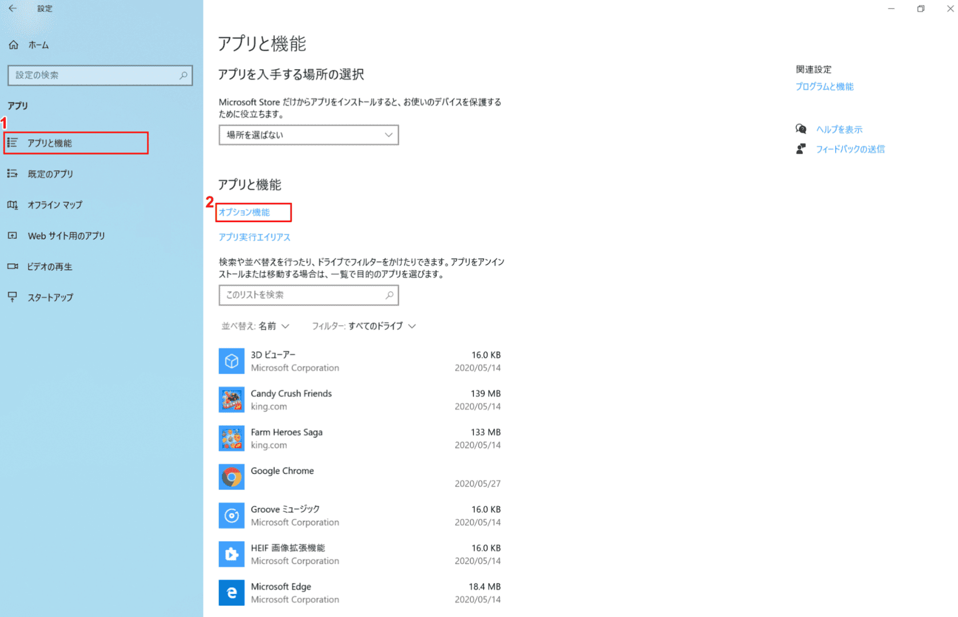
Task: Select the Microsoft Edge name text
Action: point(281,587)
